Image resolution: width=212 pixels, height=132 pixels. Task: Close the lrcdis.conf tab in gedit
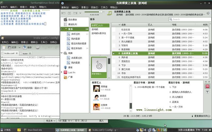[17, 53]
